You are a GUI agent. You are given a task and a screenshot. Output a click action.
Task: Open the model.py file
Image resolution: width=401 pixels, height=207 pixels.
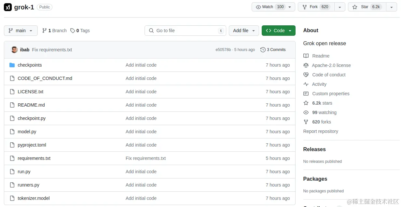27,132
